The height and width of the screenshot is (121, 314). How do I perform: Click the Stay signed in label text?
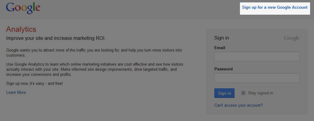(x=260, y=93)
